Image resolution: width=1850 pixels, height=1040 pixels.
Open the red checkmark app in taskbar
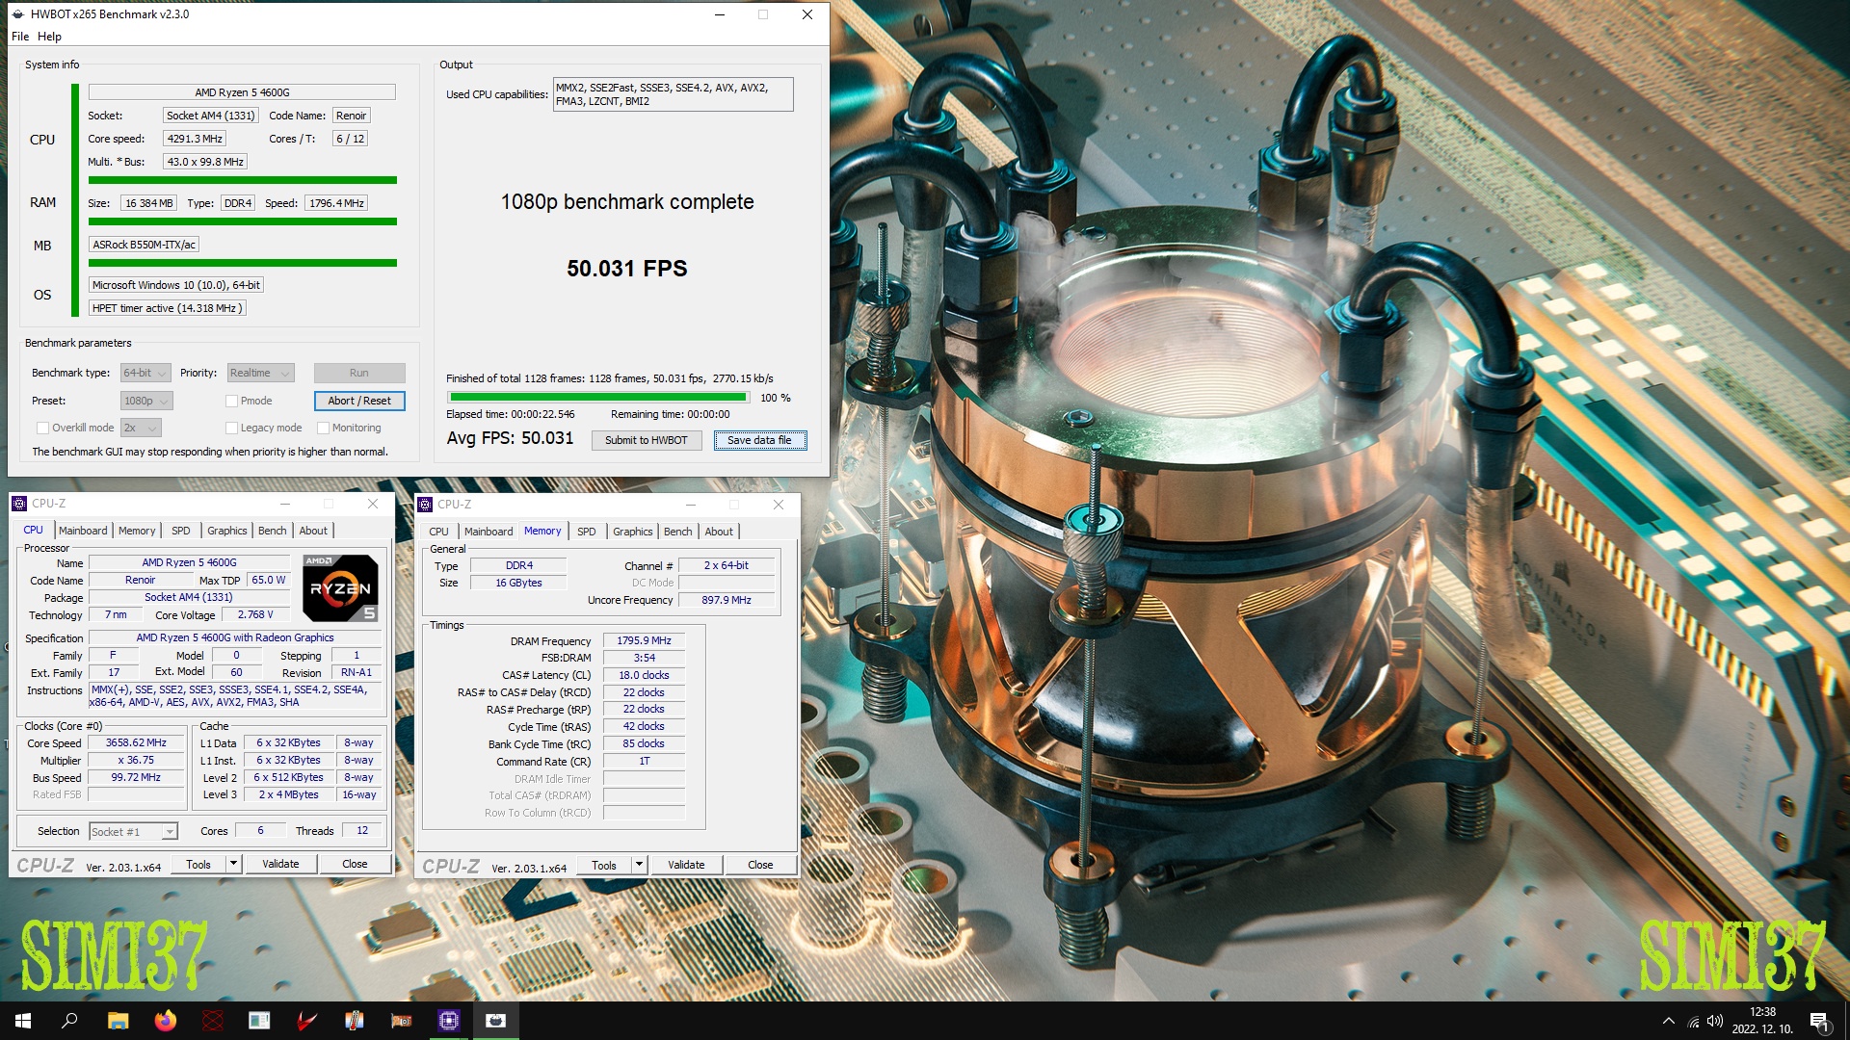coord(306,1021)
